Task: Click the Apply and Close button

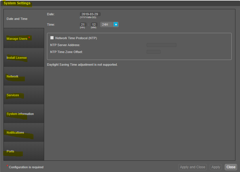Action: point(193,167)
